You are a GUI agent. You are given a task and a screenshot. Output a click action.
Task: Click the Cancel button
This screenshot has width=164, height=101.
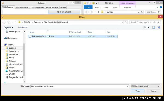point(153,91)
